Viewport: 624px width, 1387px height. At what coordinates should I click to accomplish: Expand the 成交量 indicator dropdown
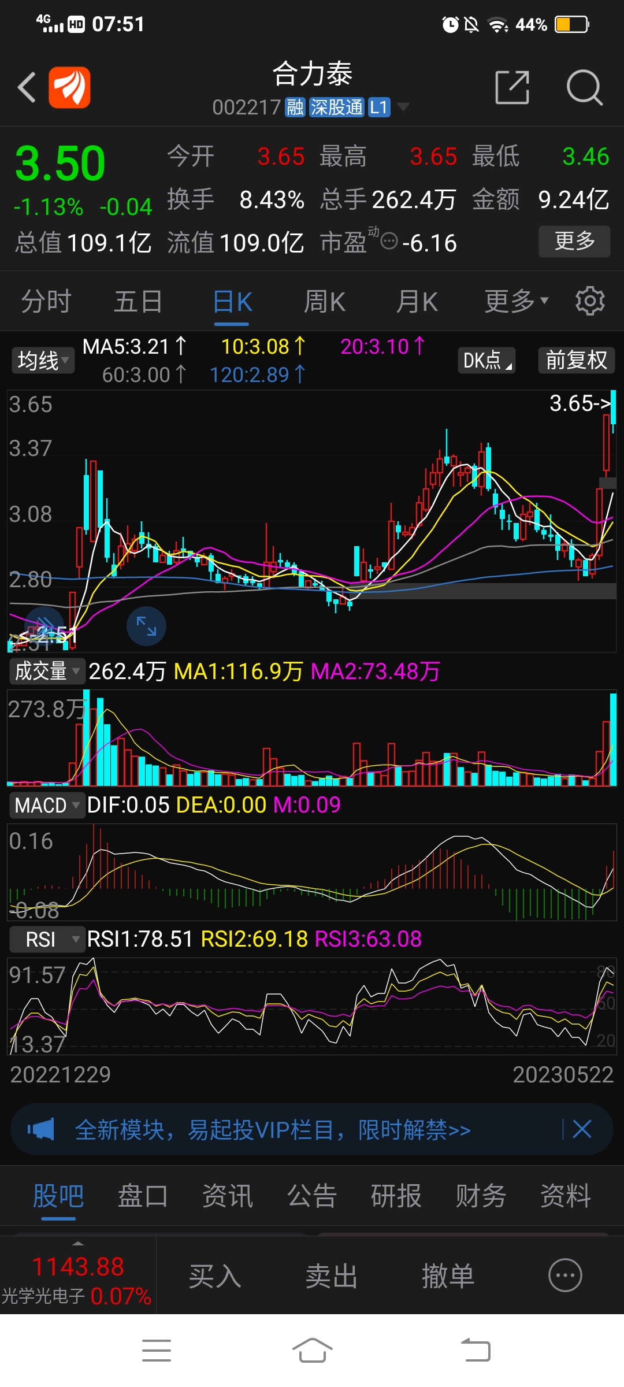point(47,672)
